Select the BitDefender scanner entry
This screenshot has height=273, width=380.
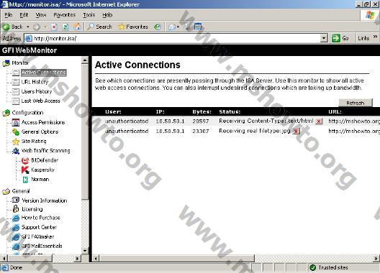[45, 160]
